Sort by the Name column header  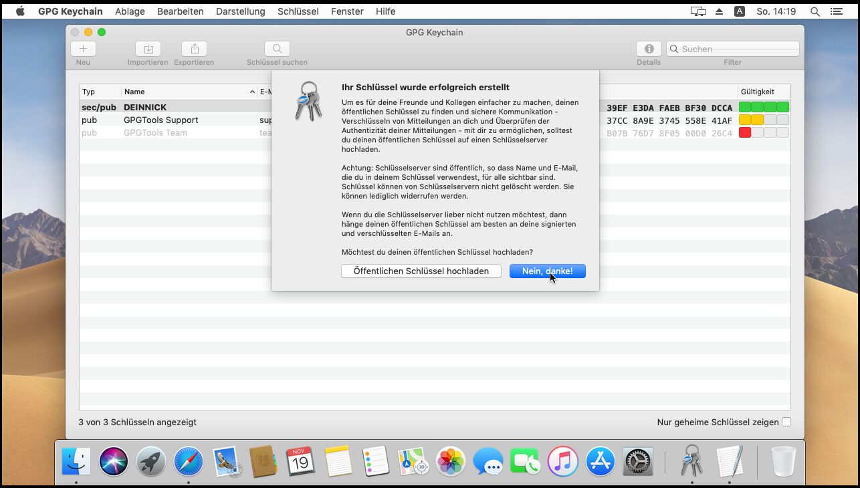click(x=187, y=92)
